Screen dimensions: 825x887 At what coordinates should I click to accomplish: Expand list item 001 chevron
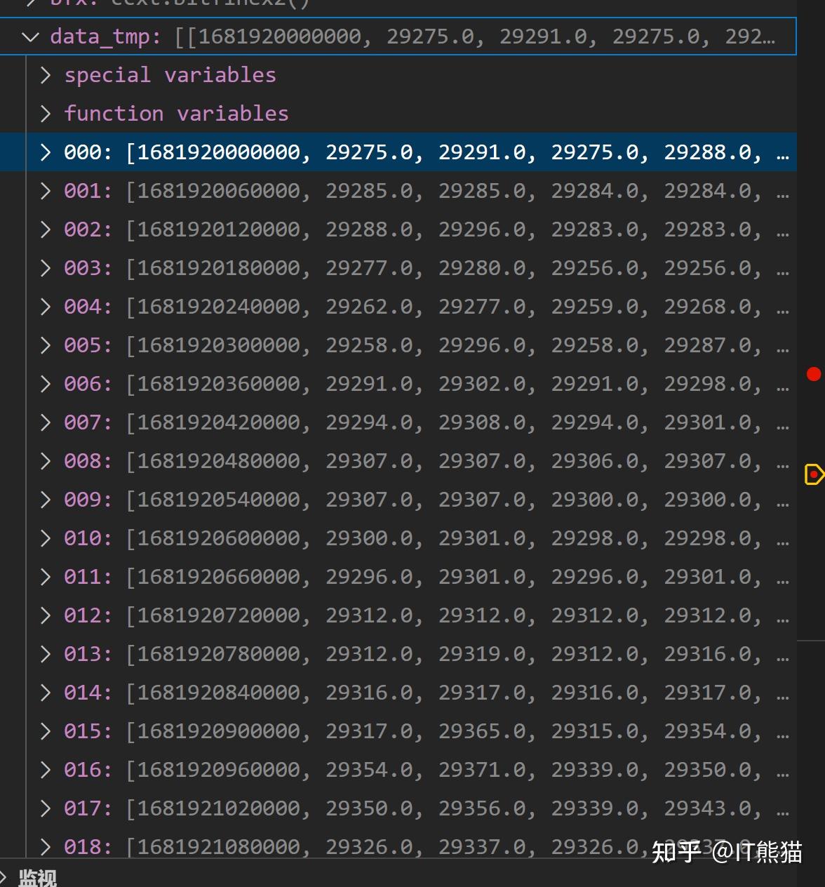[x=46, y=191]
